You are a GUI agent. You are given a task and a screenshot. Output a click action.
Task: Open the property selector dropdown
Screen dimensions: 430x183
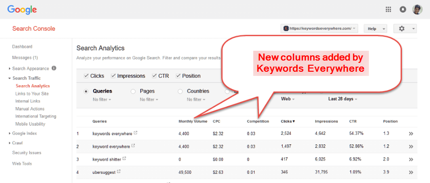(319, 28)
